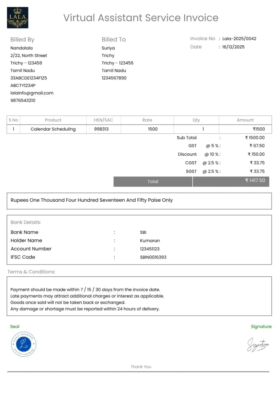278x394 pixels.
Task: Click the phone number '9876543210'
Action: pyautogui.click(x=23, y=101)
